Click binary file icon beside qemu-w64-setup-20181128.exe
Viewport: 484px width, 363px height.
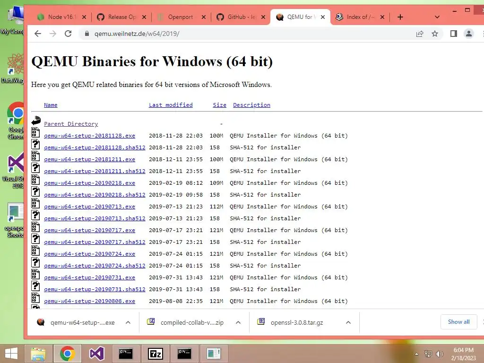[x=35, y=132]
